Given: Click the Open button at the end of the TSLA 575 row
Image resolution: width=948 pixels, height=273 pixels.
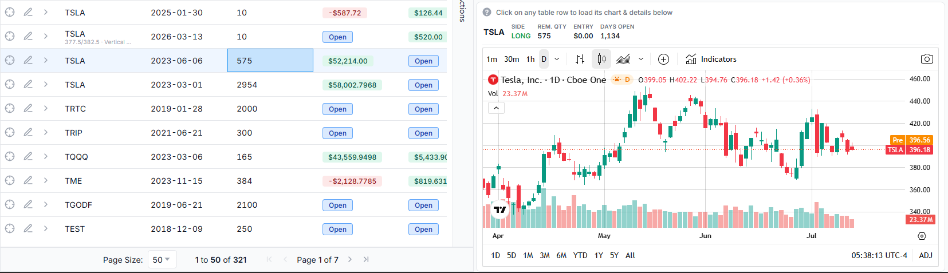Looking at the screenshot, I should [x=423, y=61].
